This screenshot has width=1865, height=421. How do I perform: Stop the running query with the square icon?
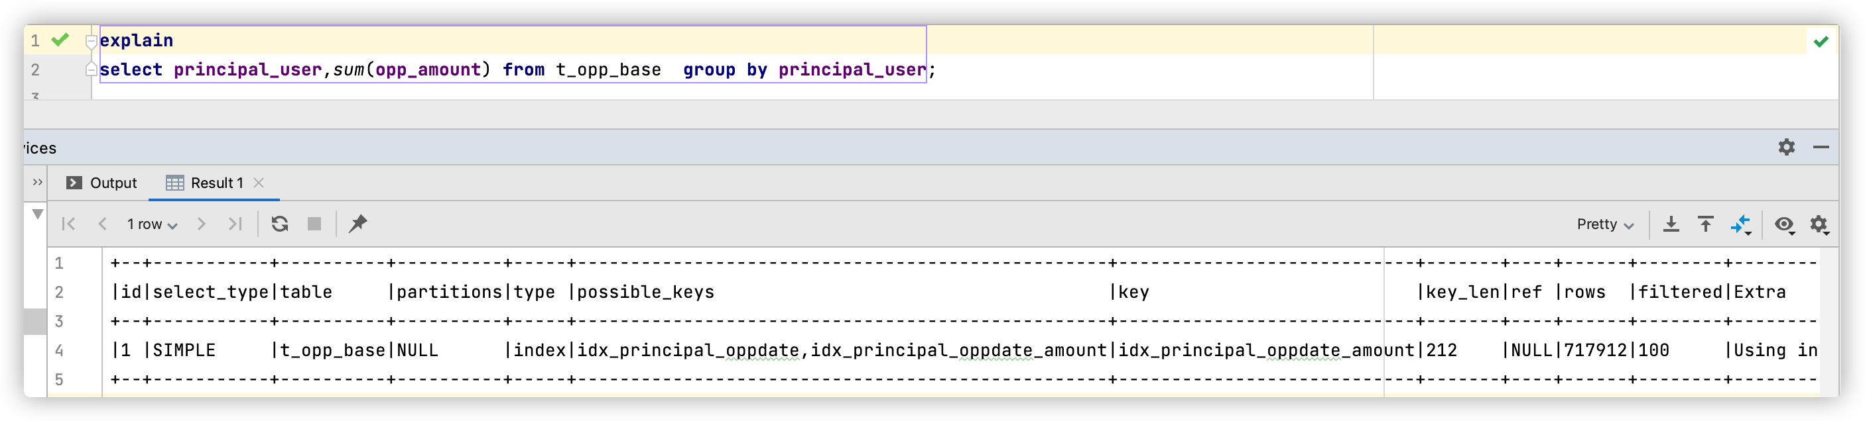pyautogui.click(x=314, y=224)
